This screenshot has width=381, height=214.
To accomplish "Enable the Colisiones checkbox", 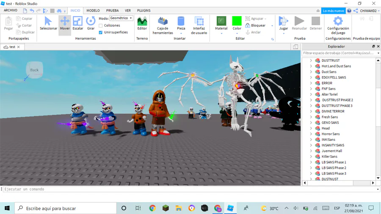I will pyautogui.click(x=101, y=25).
